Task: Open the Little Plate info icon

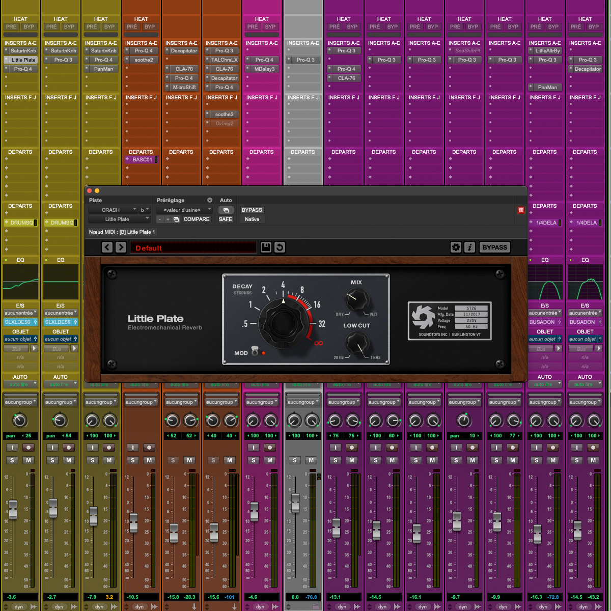Action: point(469,247)
